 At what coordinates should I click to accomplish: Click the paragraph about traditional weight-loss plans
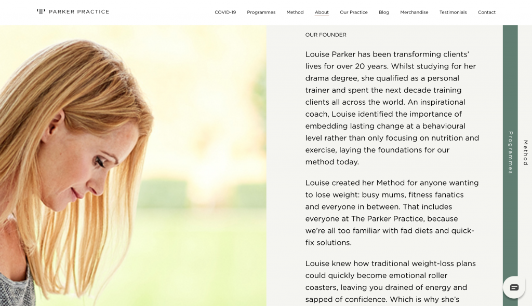pyautogui.click(x=391, y=281)
